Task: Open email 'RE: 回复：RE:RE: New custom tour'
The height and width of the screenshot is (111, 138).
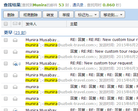Action: point(104,40)
